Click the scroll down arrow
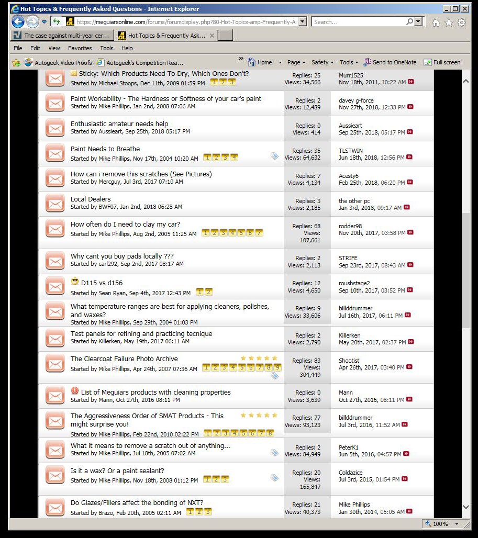This screenshot has height=538, width=478. (x=465, y=507)
